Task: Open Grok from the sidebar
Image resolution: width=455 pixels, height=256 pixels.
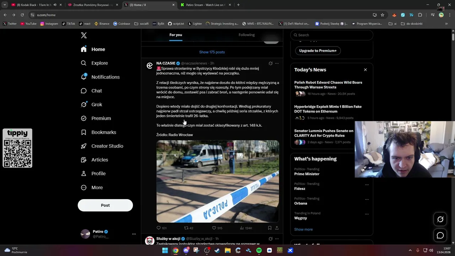Action: [x=91, y=105]
